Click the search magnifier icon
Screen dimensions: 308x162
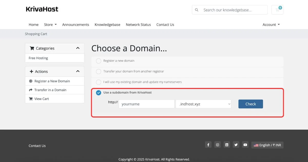pos(197,10)
